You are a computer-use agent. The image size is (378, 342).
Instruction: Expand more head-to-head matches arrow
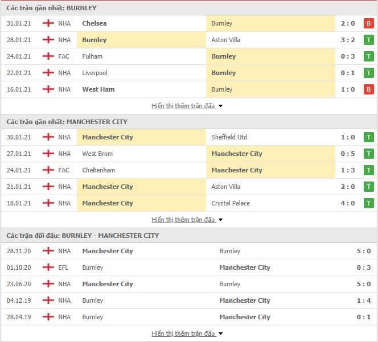point(220,333)
